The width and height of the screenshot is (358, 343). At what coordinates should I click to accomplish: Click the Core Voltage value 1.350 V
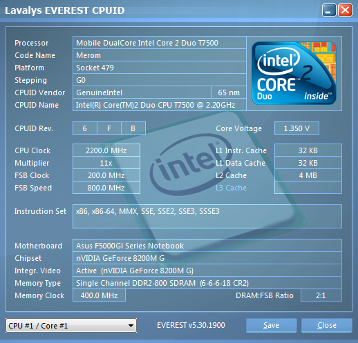pyautogui.click(x=296, y=128)
